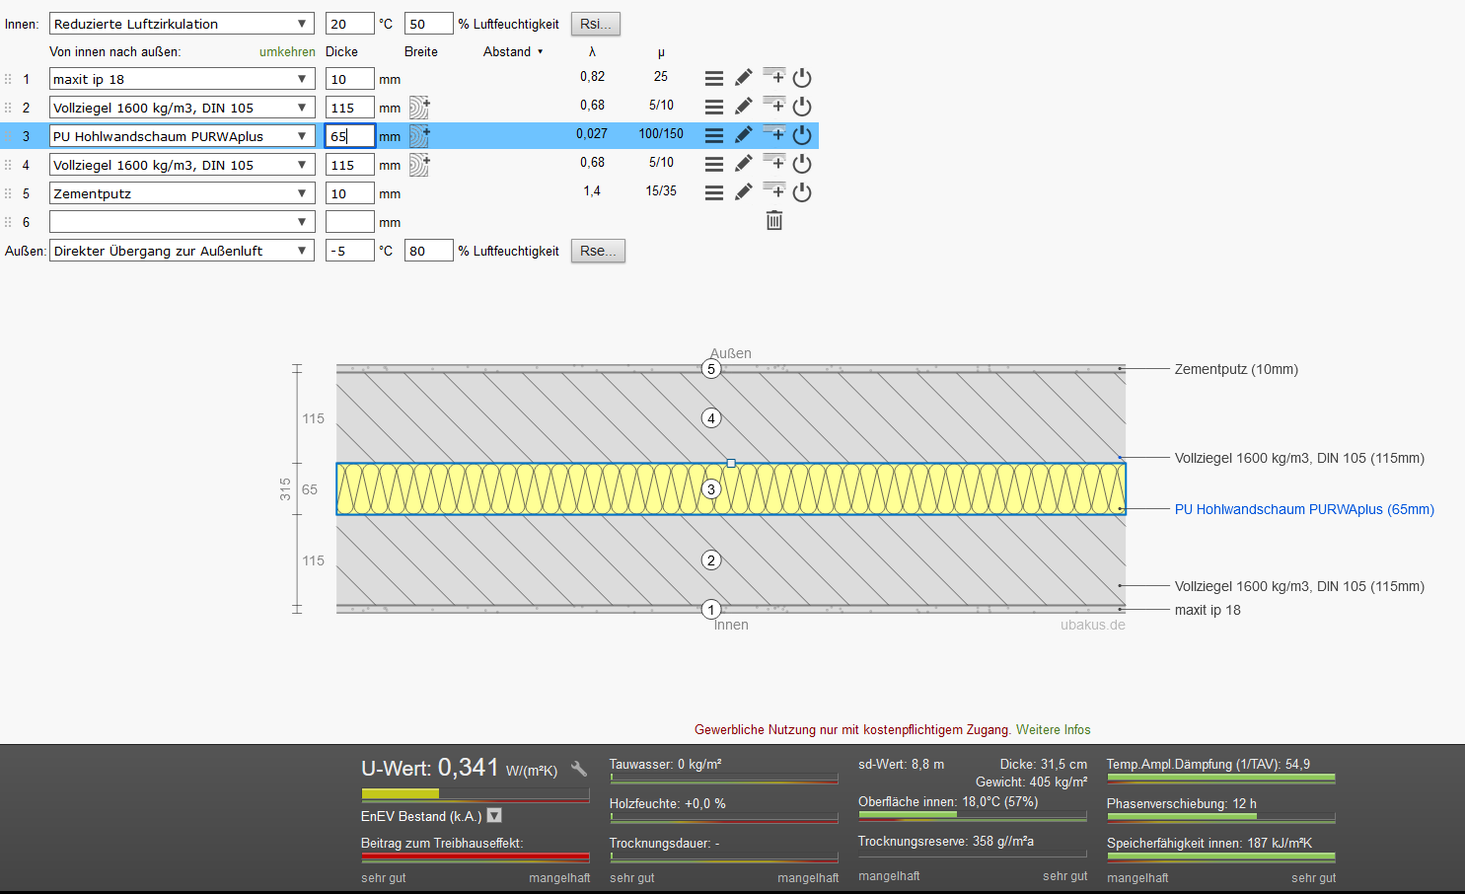Click the wrench icon beside U-Wert
Screen dimensions: 1465x894
pyautogui.click(x=579, y=769)
